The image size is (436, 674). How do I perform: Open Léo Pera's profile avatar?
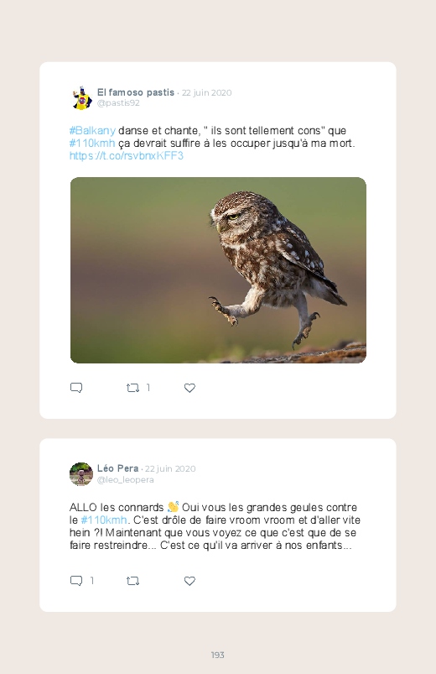tap(81, 474)
